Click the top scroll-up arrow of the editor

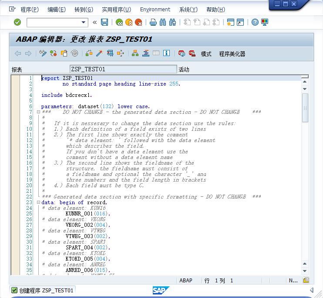coord(305,82)
